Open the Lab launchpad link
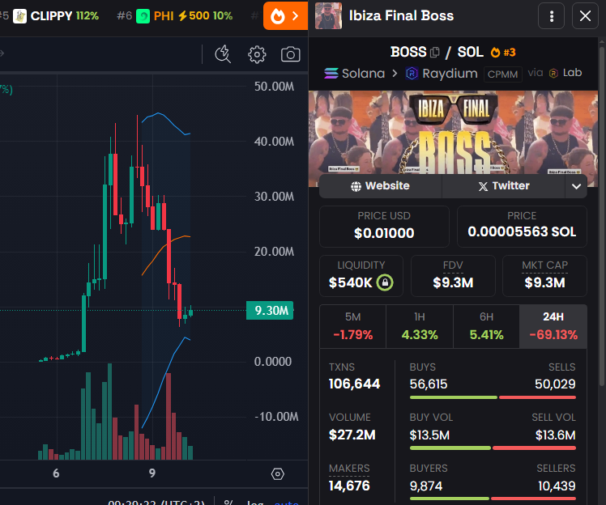Screen dimensions: 606x505 (565, 73)
